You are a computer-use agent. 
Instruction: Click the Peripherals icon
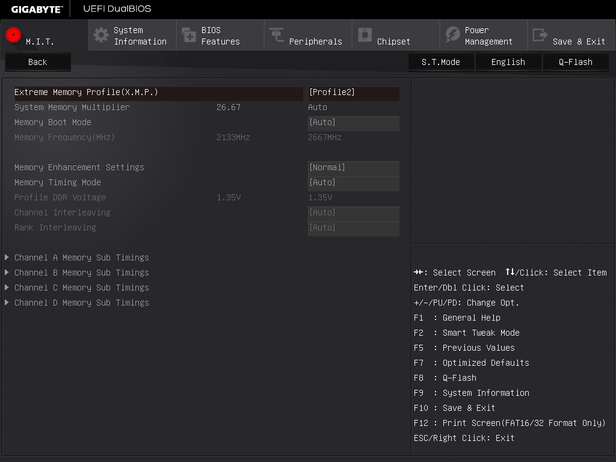[x=277, y=35]
